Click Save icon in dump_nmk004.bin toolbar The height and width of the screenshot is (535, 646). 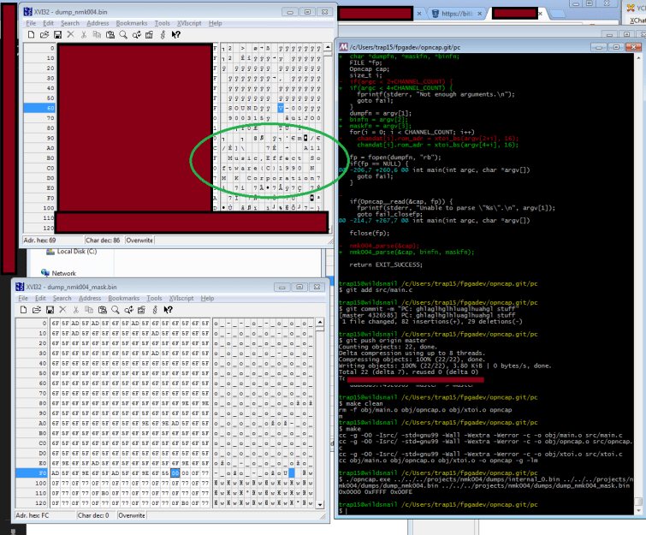[x=56, y=34]
